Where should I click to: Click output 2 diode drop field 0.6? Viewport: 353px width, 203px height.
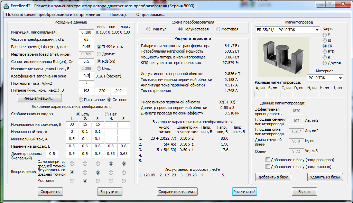(x=85, y=146)
